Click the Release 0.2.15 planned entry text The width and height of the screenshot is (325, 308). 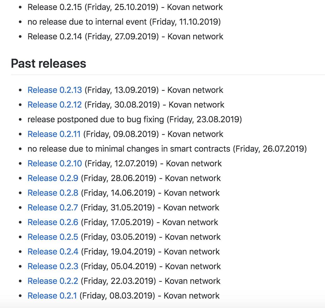pos(125,7)
